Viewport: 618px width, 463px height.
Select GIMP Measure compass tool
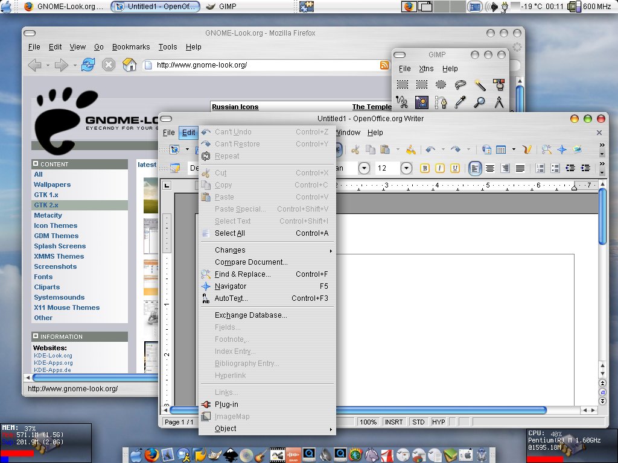pos(499,102)
